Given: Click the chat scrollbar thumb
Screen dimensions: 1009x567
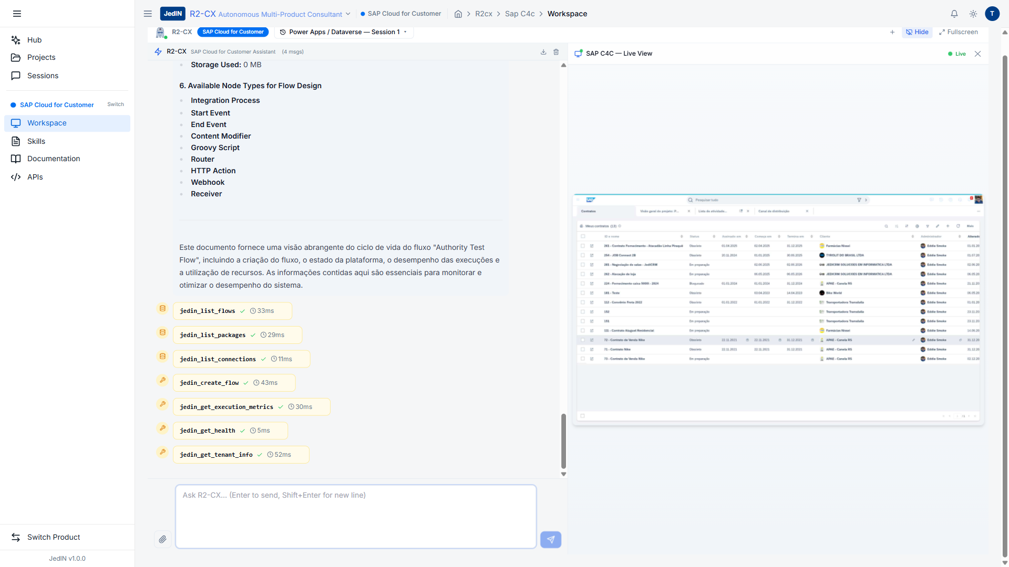Looking at the screenshot, I should [x=563, y=440].
